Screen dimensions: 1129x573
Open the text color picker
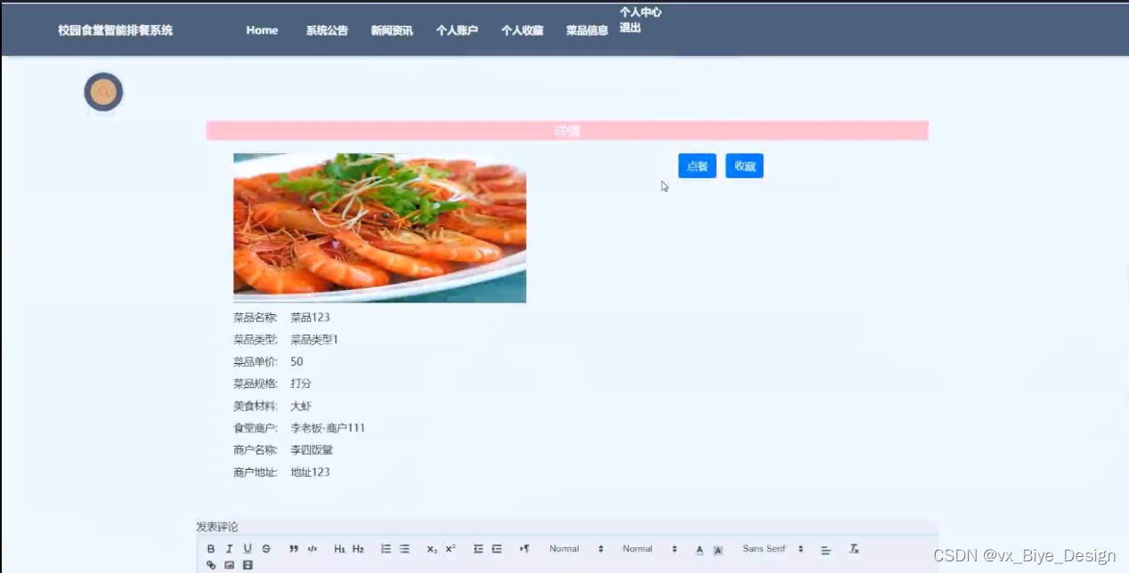click(x=699, y=550)
